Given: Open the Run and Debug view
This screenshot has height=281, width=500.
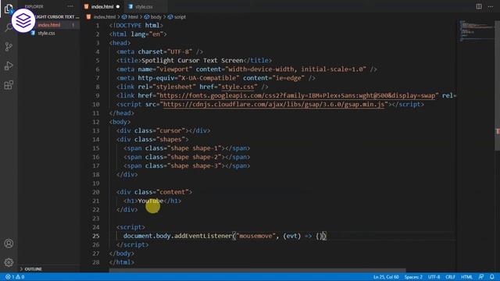Looking at the screenshot, I should 9,66.
